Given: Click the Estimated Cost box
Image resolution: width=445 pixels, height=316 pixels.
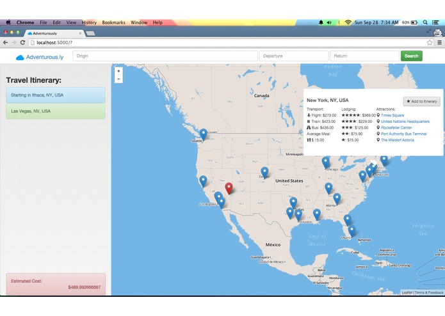Looking at the screenshot, I should 56,284.
